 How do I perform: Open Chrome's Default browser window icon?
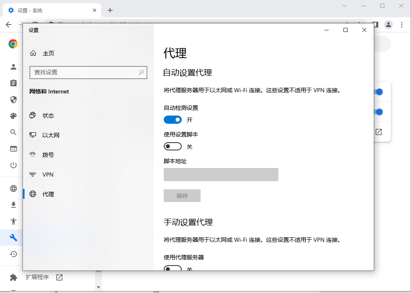[14, 149]
